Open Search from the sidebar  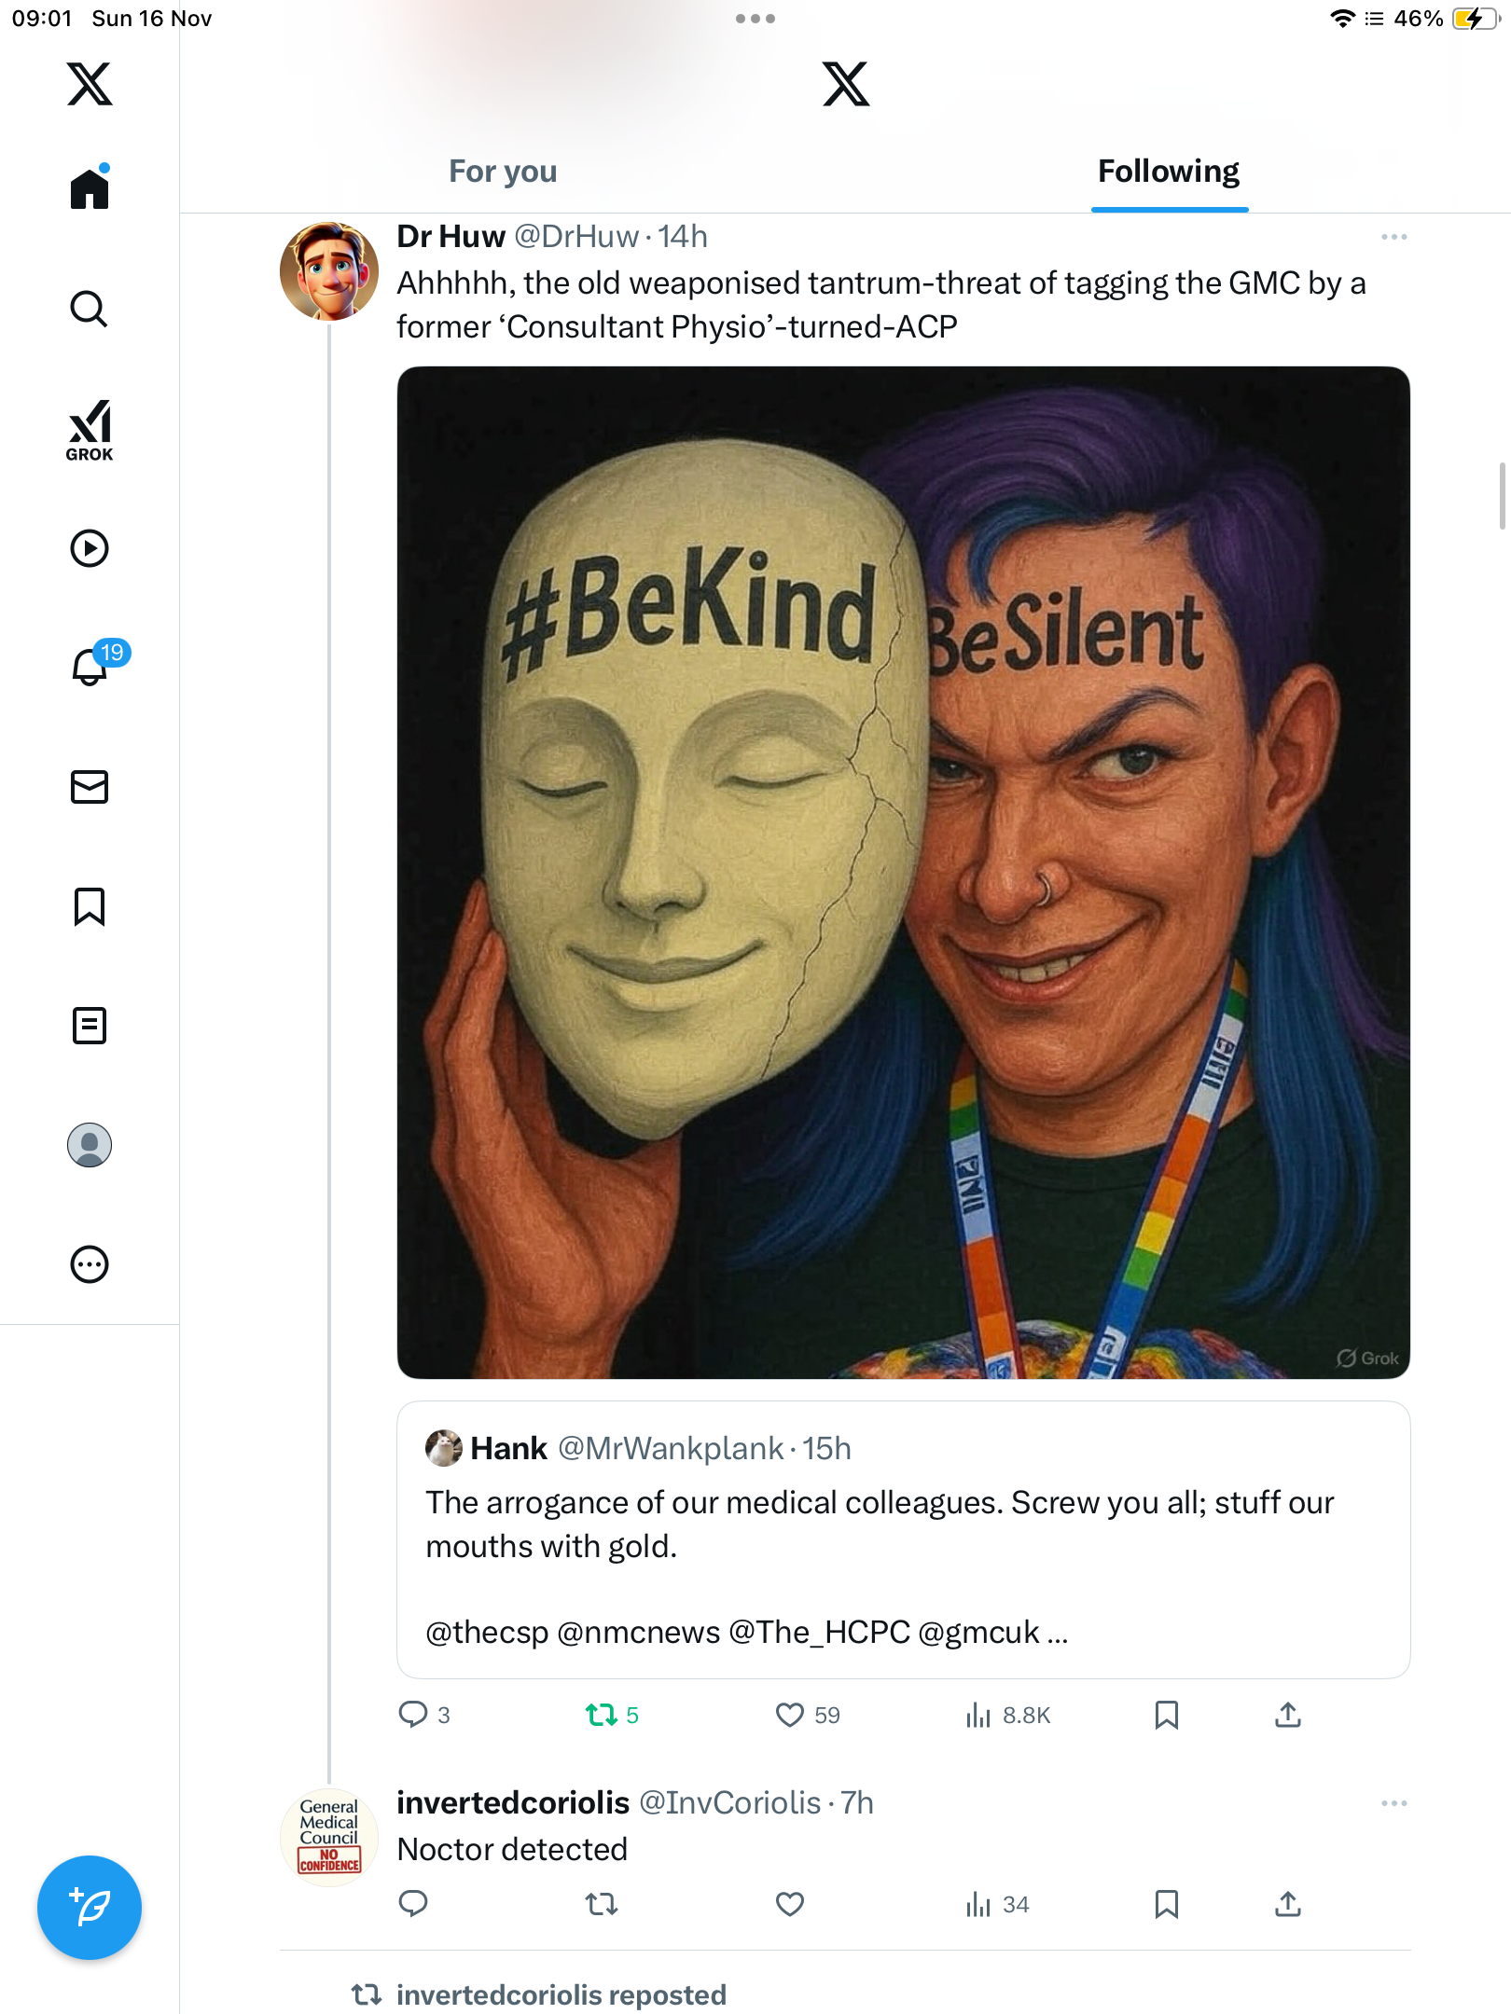point(90,309)
